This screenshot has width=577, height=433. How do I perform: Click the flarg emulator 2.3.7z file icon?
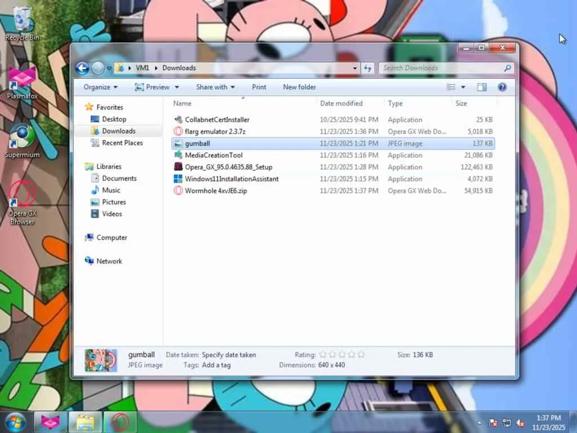pyautogui.click(x=178, y=131)
